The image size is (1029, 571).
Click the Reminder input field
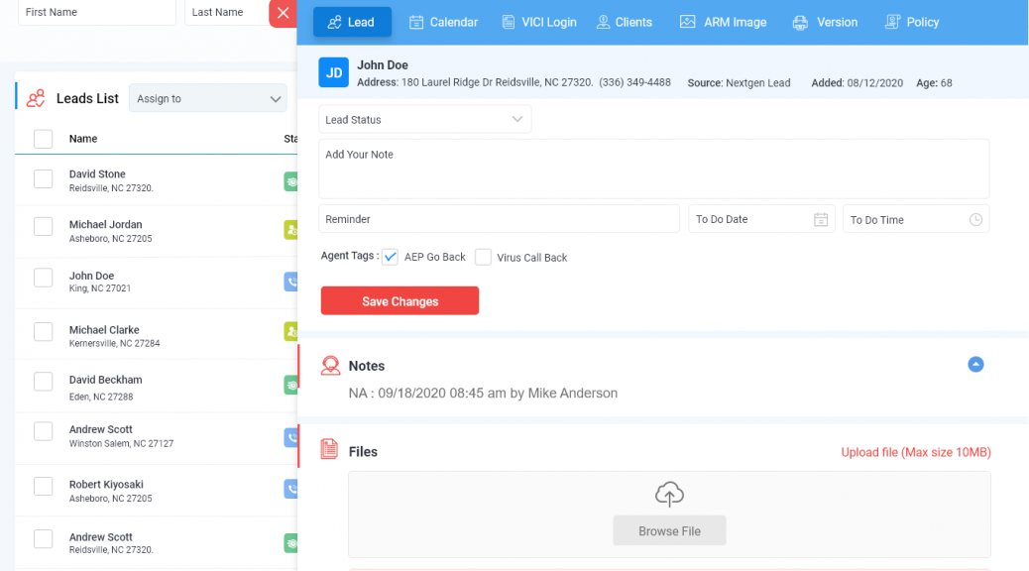(x=499, y=219)
